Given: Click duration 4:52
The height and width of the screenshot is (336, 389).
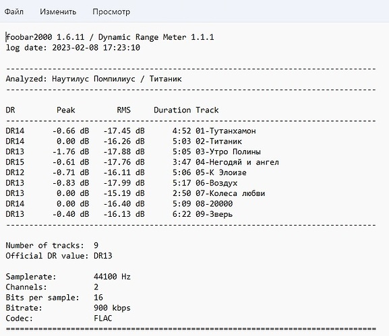Looking at the screenshot, I should click(182, 131).
